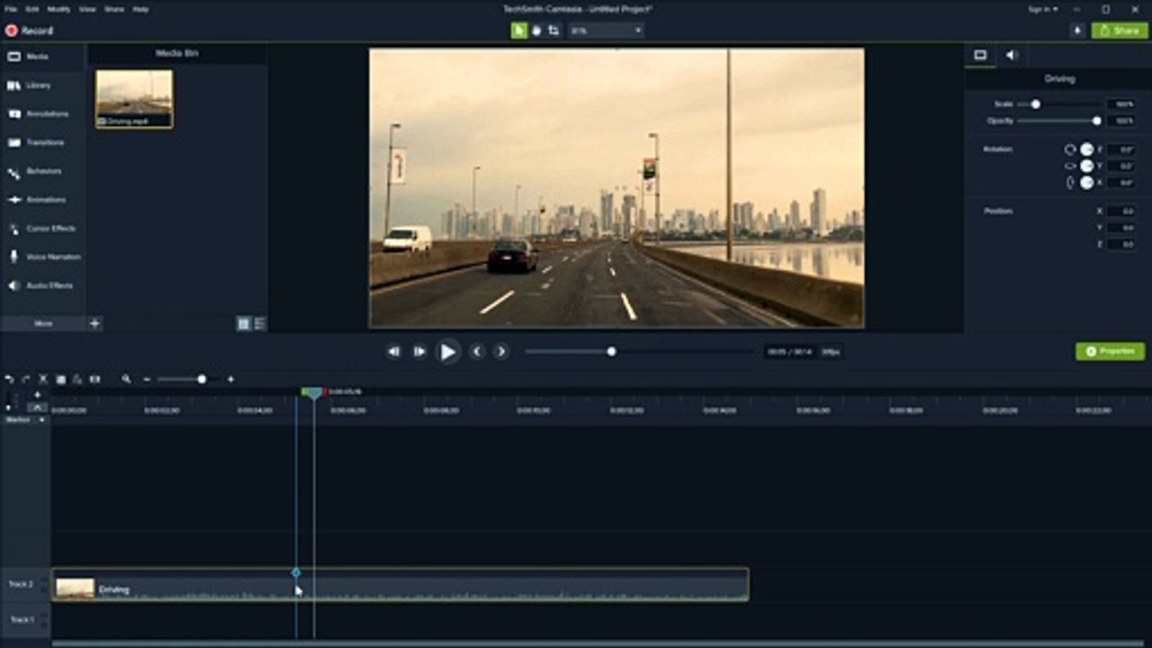Click the Position Y value field
Viewport: 1152px width, 648px height.
coord(1121,228)
